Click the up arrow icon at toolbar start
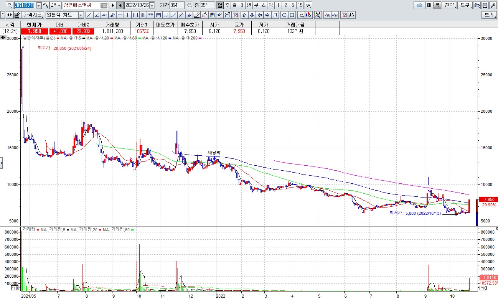 [x=3, y=15]
